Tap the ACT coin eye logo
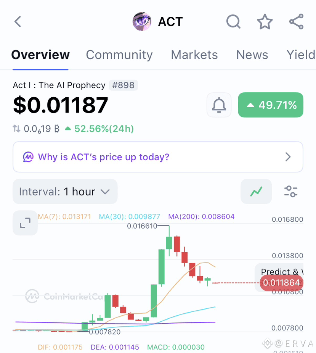316x353 pixels. point(142,22)
